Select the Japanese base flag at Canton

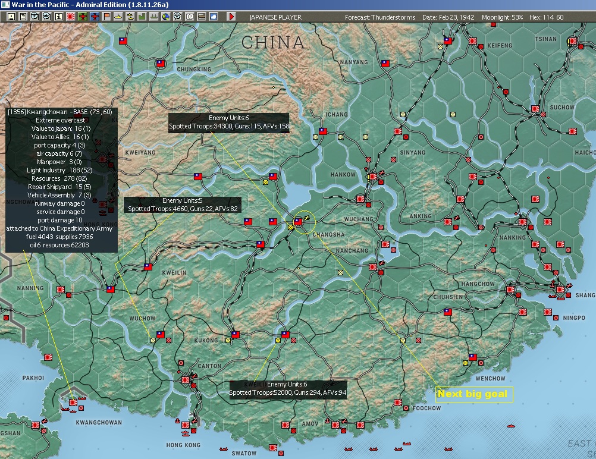point(186,379)
